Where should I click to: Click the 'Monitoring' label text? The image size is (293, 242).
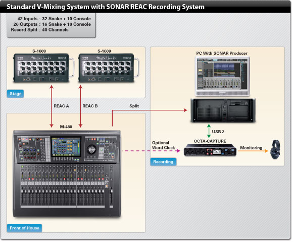(x=251, y=148)
